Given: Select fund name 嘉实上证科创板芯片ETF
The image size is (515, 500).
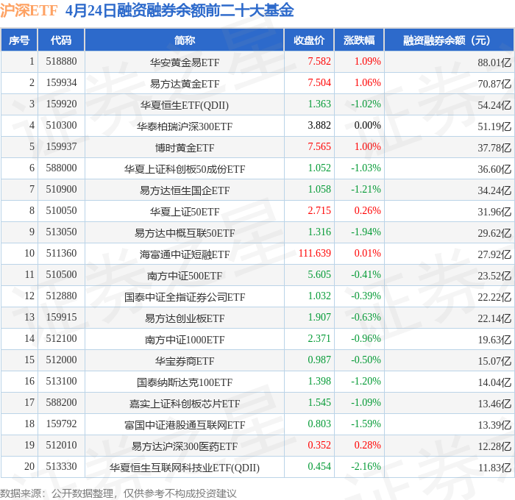Looking at the screenshot, I should [x=185, y=404].
